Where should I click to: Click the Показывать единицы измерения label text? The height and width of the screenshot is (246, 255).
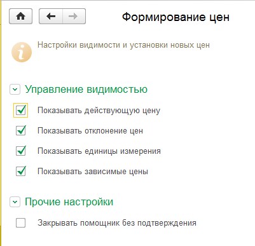coord(99,151)
